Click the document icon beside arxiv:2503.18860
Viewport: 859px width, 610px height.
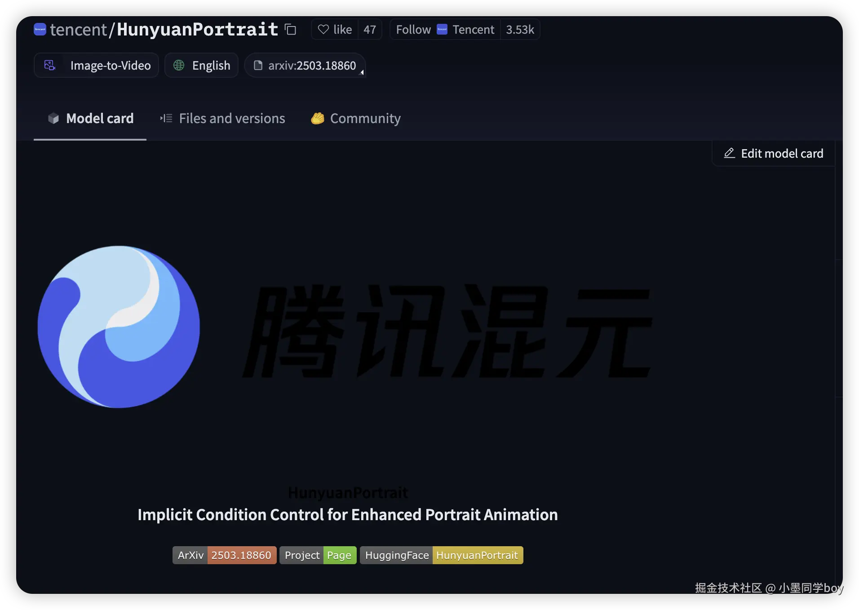(x=258, y=66)
